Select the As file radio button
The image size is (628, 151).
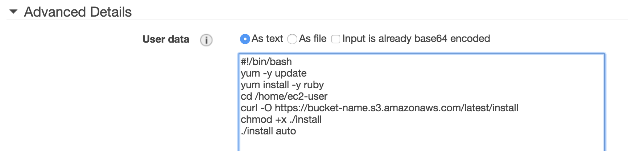(x=292, y=39)
